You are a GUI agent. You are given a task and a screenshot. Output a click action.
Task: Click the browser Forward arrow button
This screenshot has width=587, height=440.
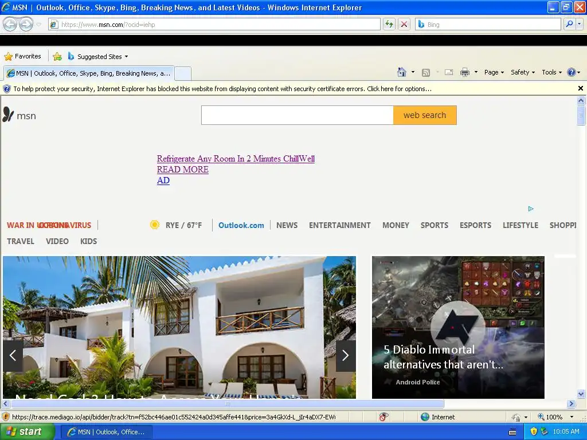(26, 24)
